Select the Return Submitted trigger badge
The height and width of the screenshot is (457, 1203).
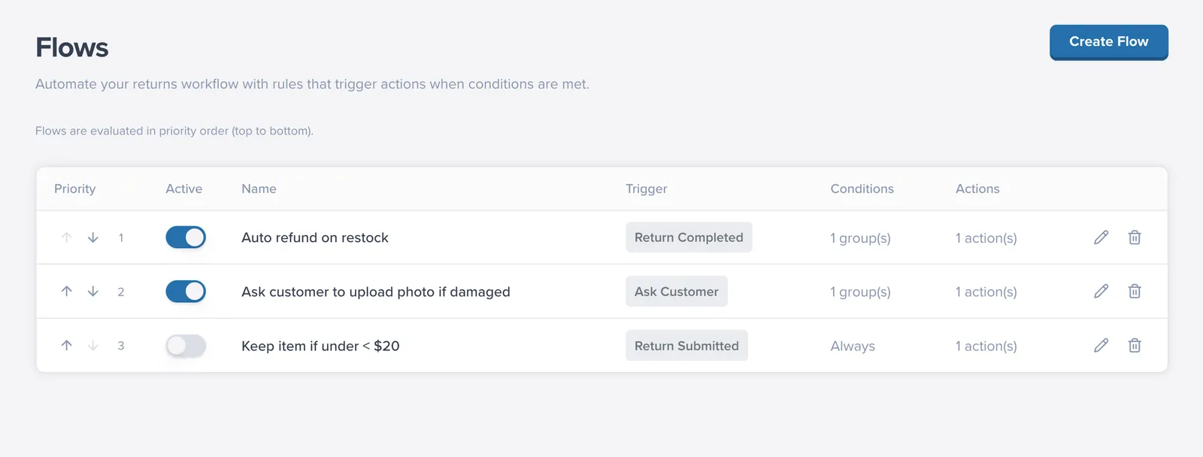point(686,346)
